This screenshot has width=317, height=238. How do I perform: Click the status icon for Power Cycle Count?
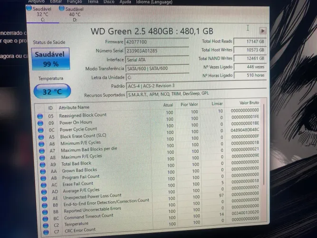point(41,130)
